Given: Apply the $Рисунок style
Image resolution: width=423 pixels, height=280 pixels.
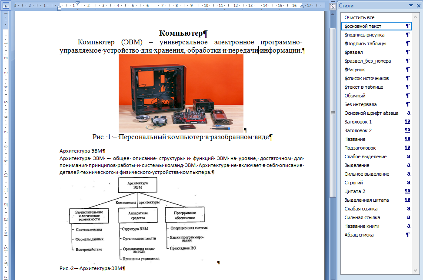Looking at the screenshot, I should [376, 70].
